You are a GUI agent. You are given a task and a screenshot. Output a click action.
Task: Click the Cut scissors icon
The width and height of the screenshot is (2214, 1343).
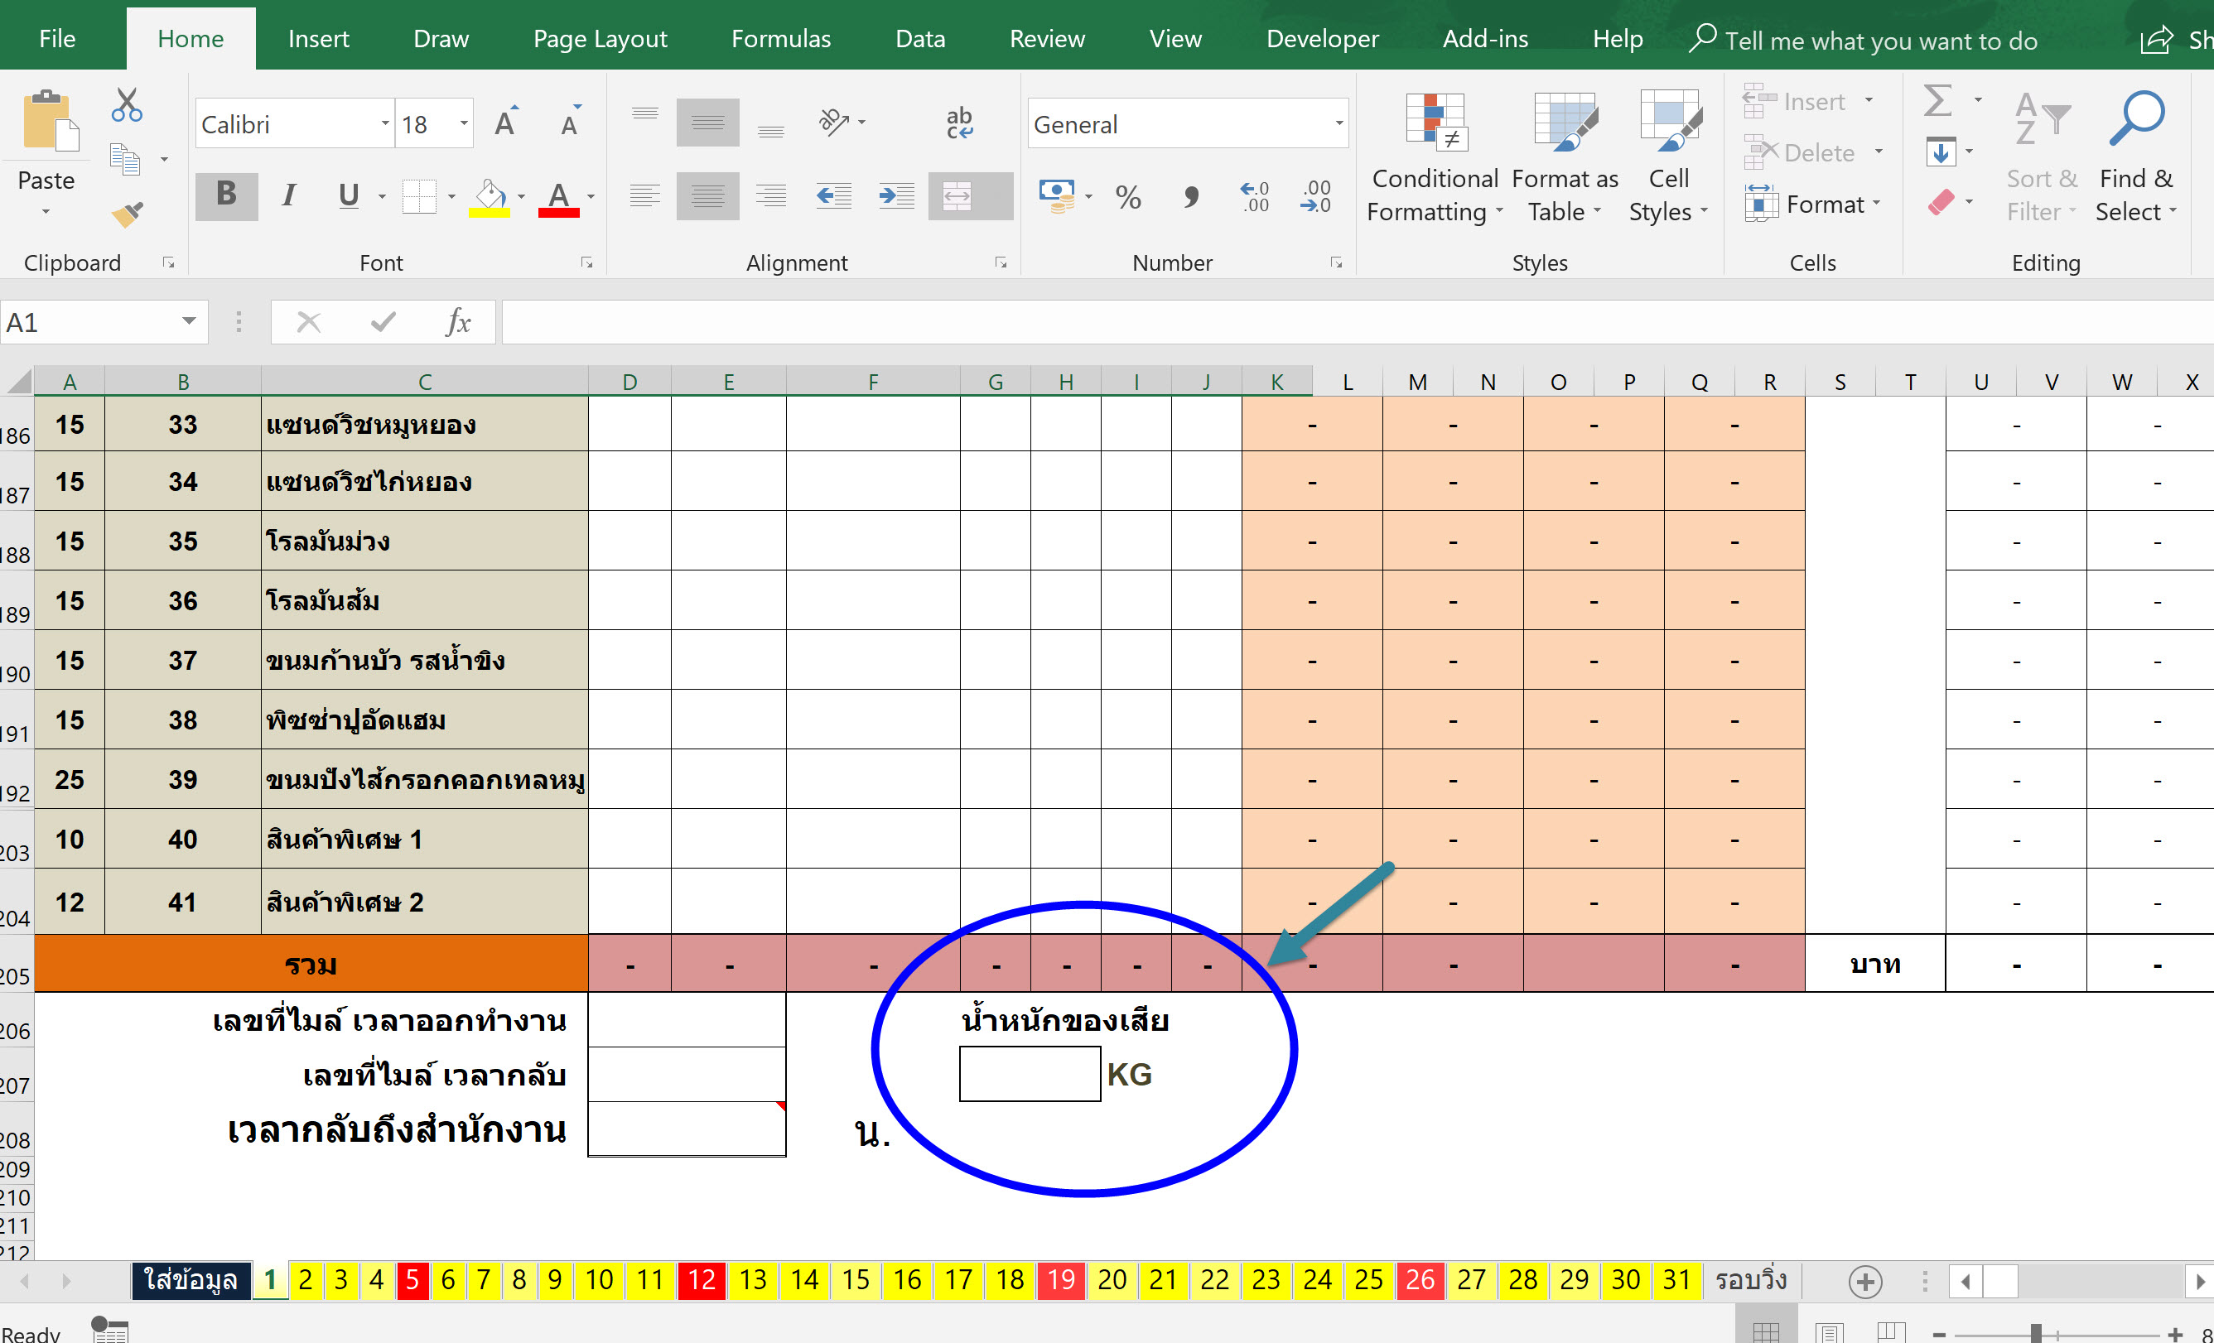tap(127, 105)
